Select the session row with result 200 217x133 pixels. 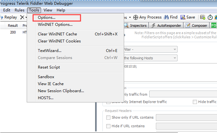14,32
